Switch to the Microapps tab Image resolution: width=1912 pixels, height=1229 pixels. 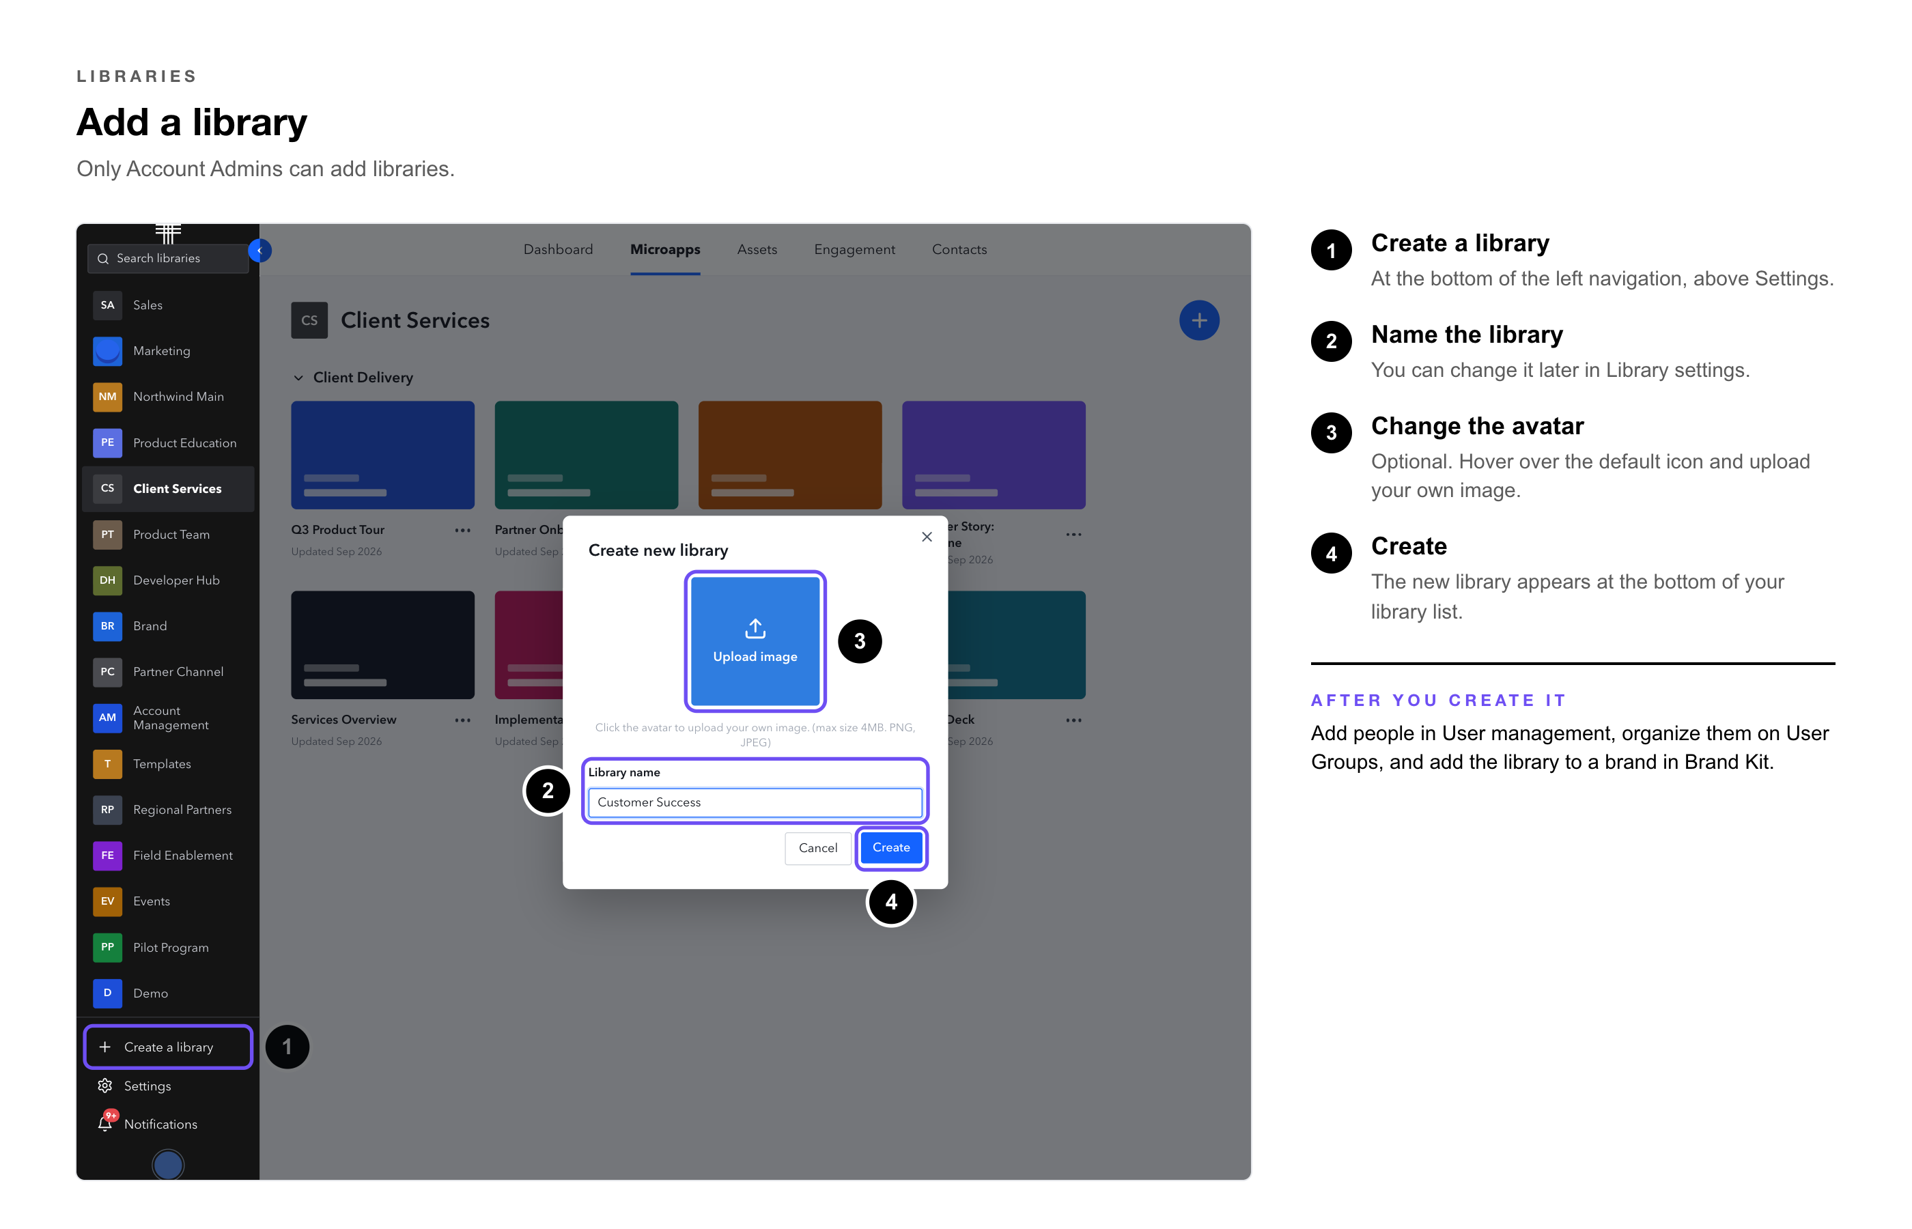(x=664, y=250)
